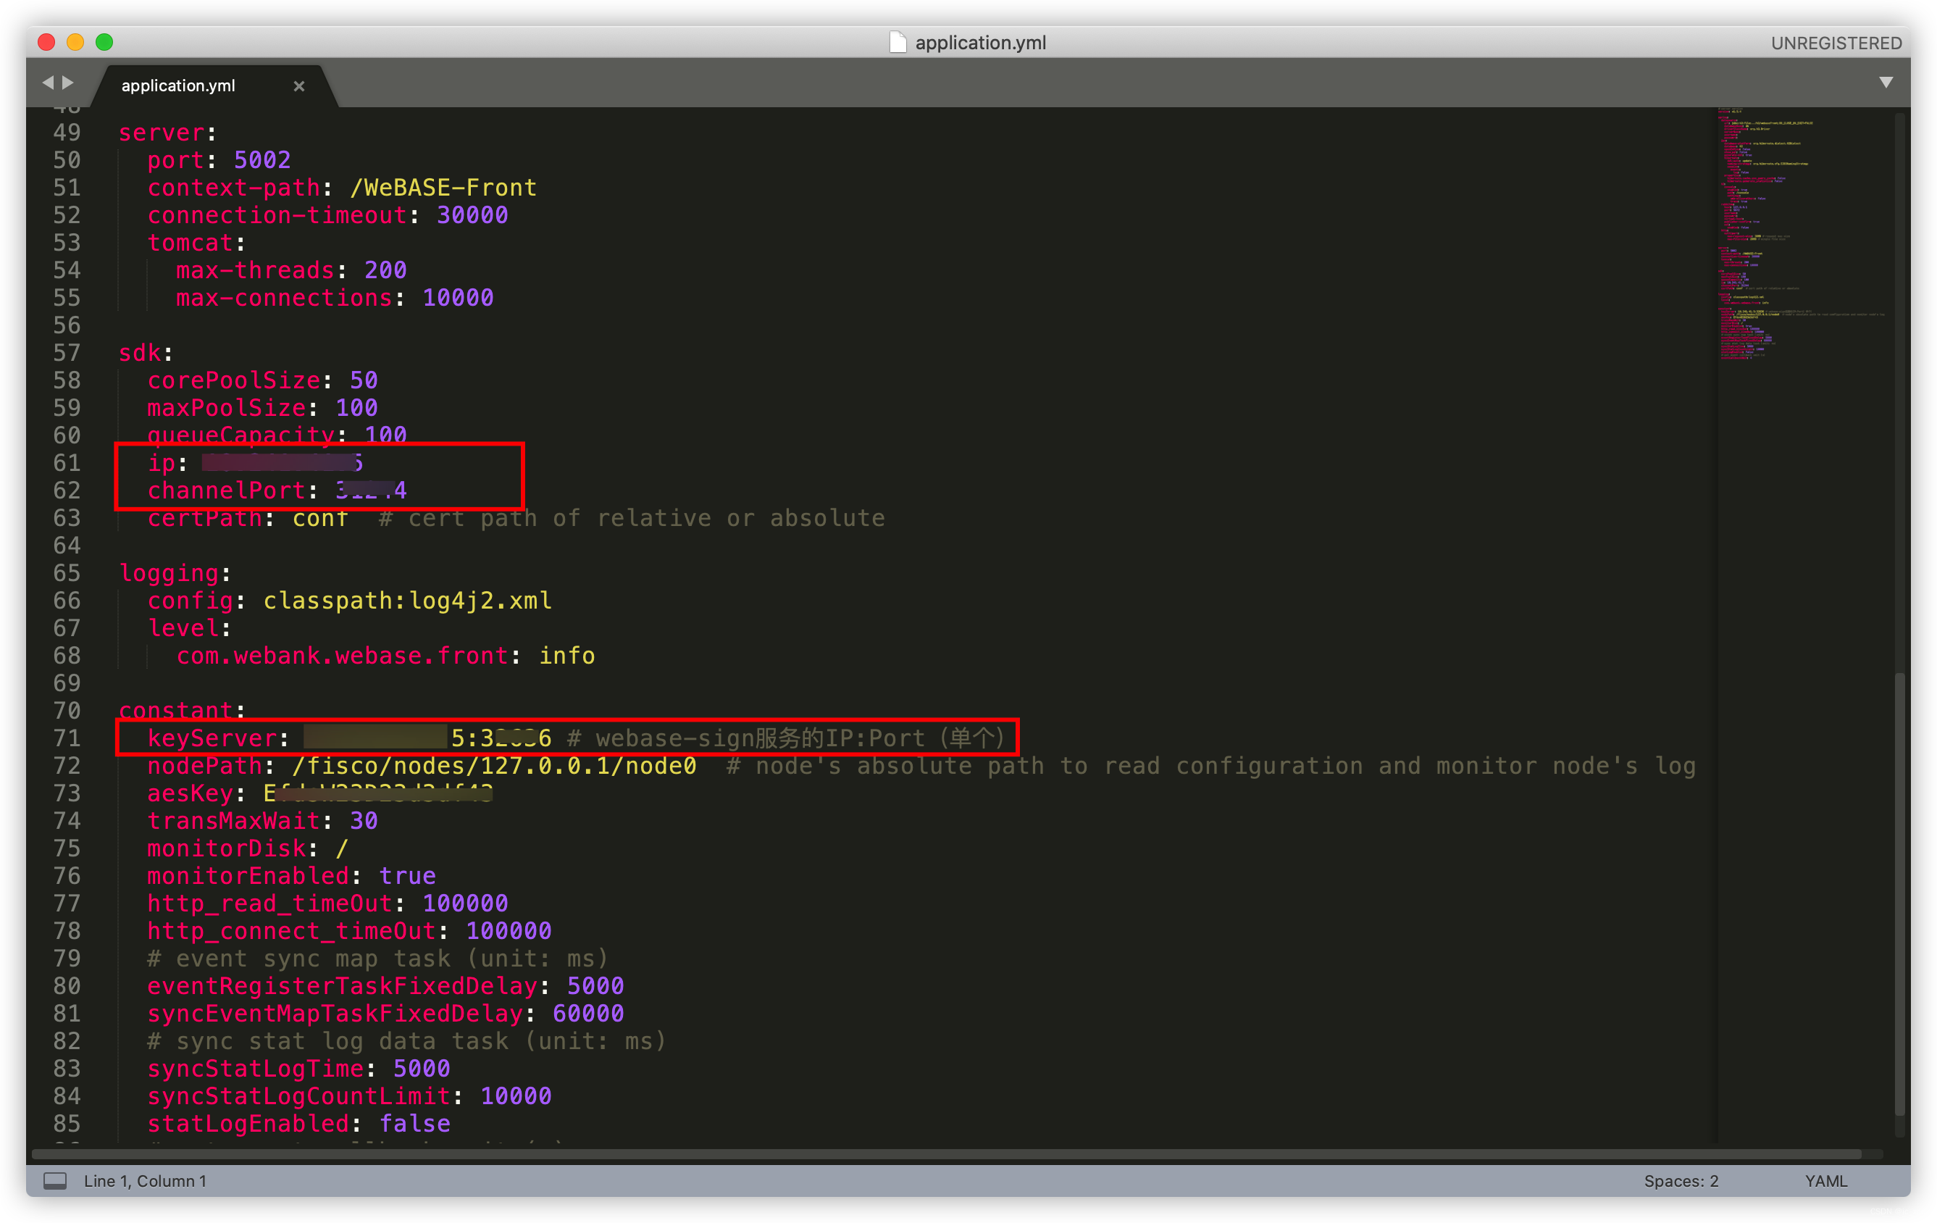
Task: Click syncStatLogTime key
Action: click(256, 1069)
